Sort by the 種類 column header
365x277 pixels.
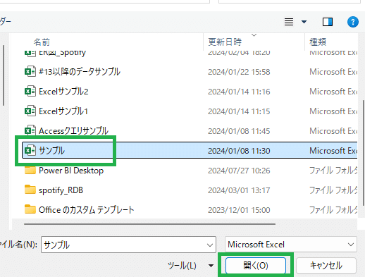[318, 42]
